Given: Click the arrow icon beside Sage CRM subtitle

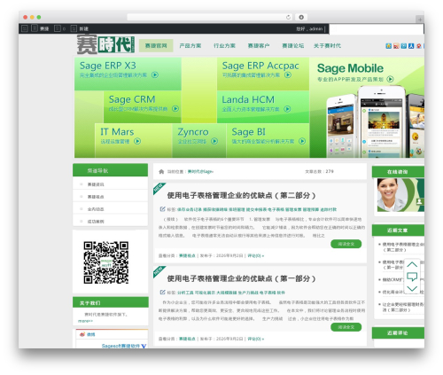Looking at the screenshot, I should (x=175, y=108).
